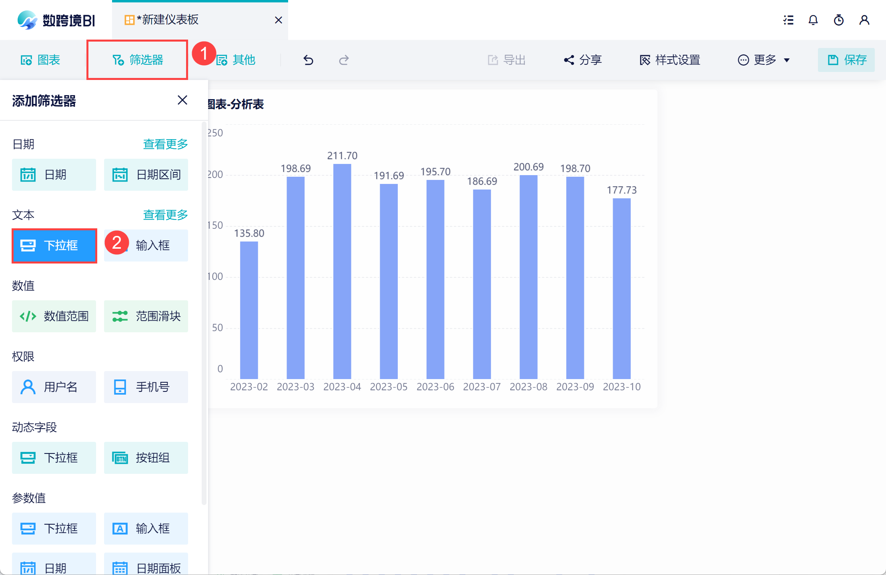Click 查看更多 link beside 文本
886x575 pixels.
point(165,215)
